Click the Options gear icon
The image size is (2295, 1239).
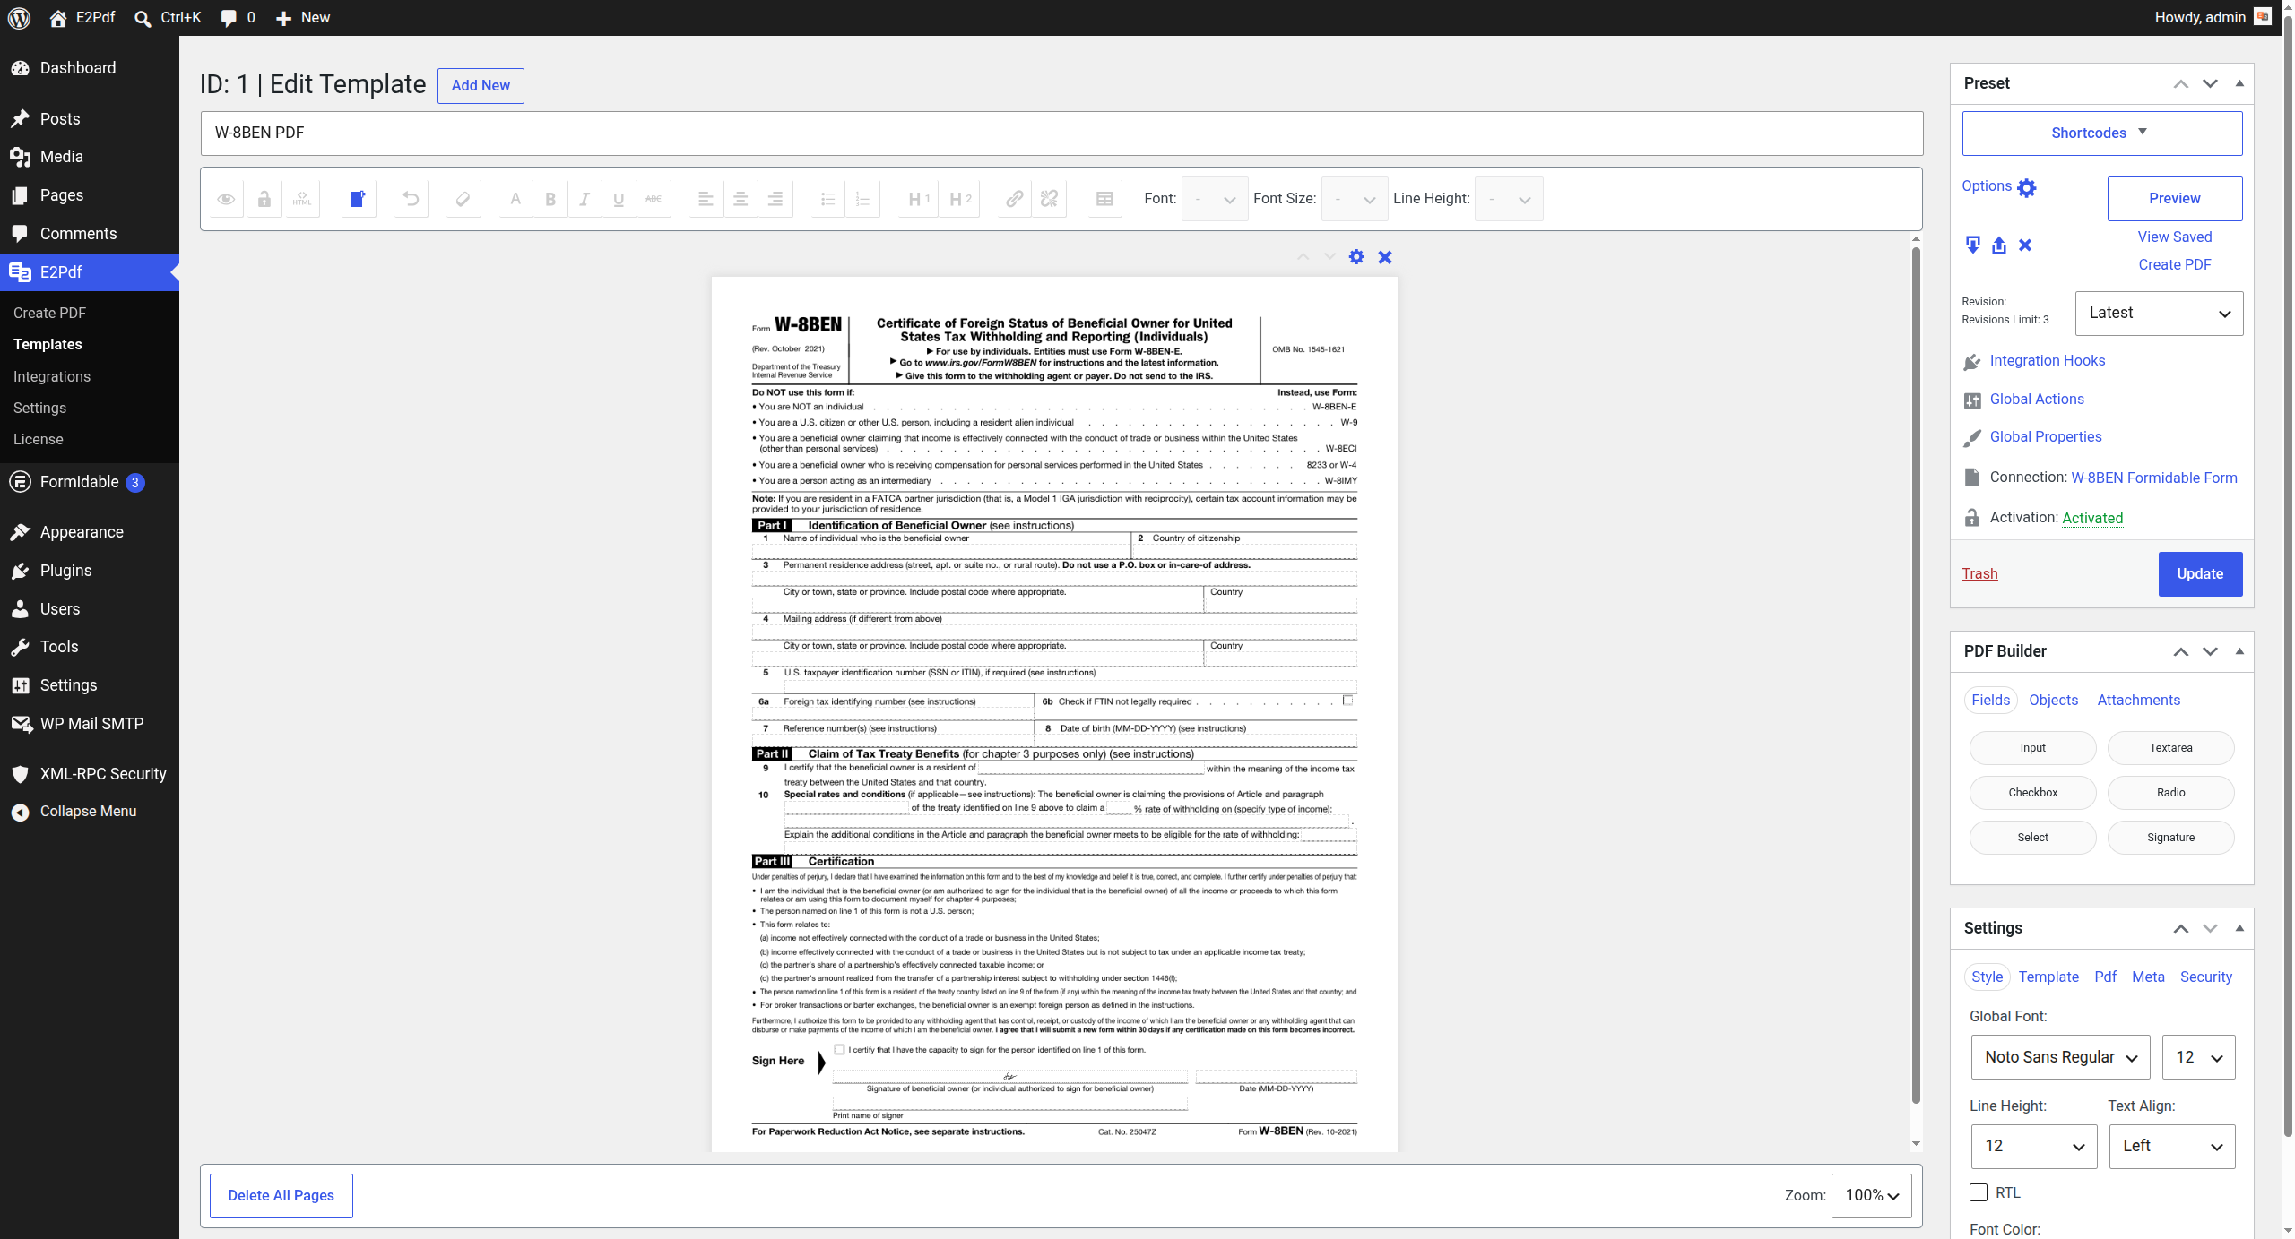point(2027,187)
